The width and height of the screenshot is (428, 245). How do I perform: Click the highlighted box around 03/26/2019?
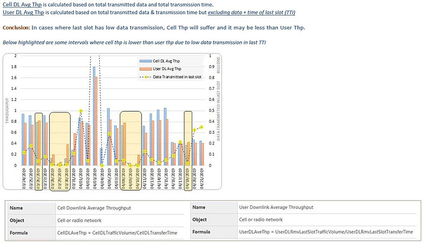[38, 152]
